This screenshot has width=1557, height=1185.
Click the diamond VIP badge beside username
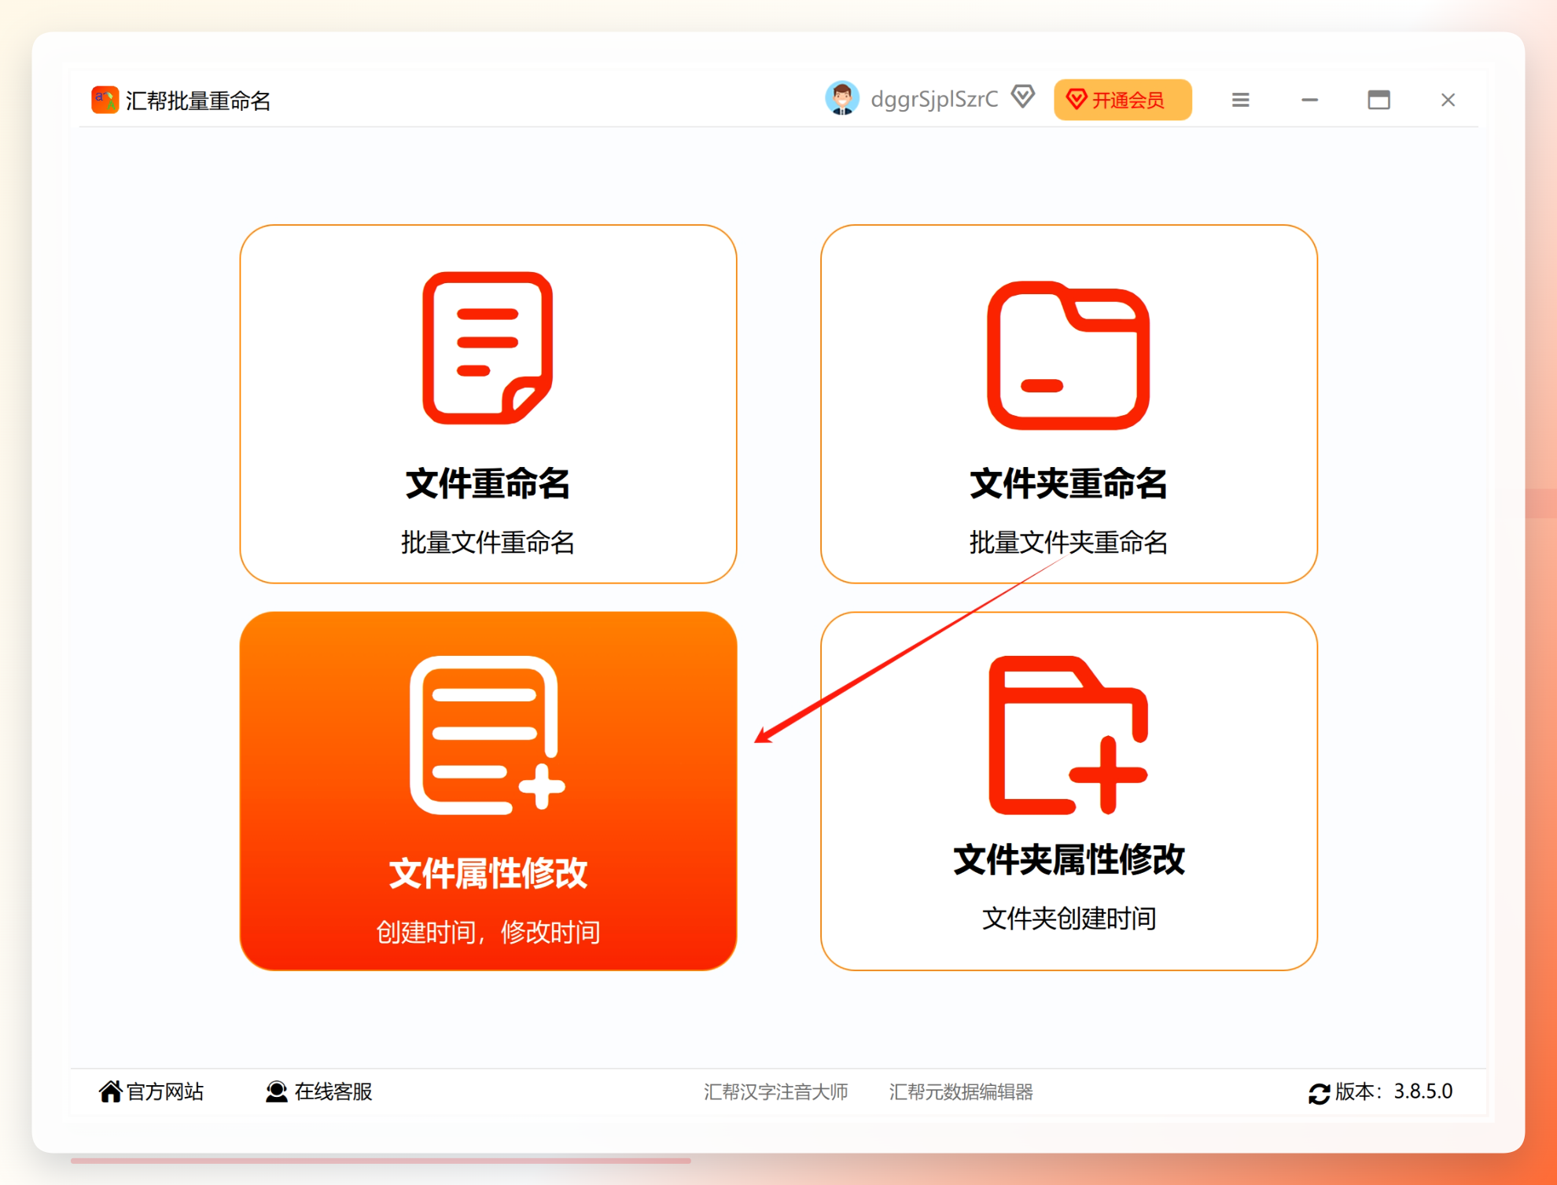coord(1023,97)
